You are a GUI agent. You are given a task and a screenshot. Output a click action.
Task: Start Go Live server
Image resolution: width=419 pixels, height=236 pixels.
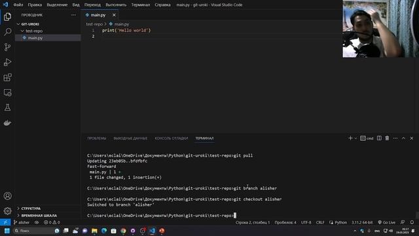tap(386, 222)
